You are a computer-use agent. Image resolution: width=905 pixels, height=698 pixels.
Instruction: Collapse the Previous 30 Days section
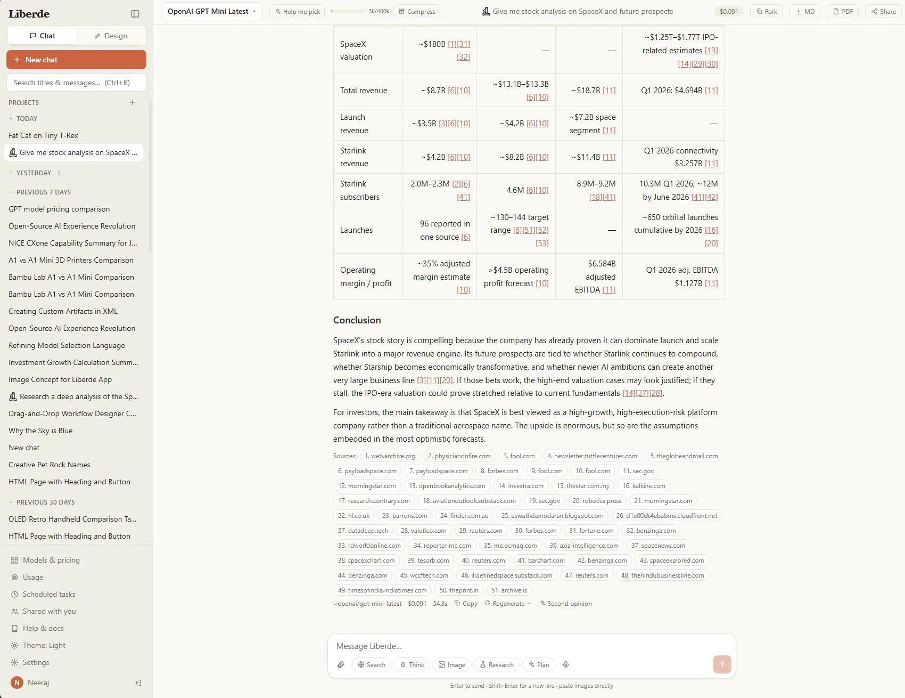click(42, 502)
